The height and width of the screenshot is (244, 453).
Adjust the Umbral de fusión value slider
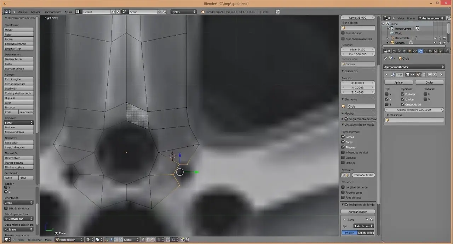pos(414,110)
